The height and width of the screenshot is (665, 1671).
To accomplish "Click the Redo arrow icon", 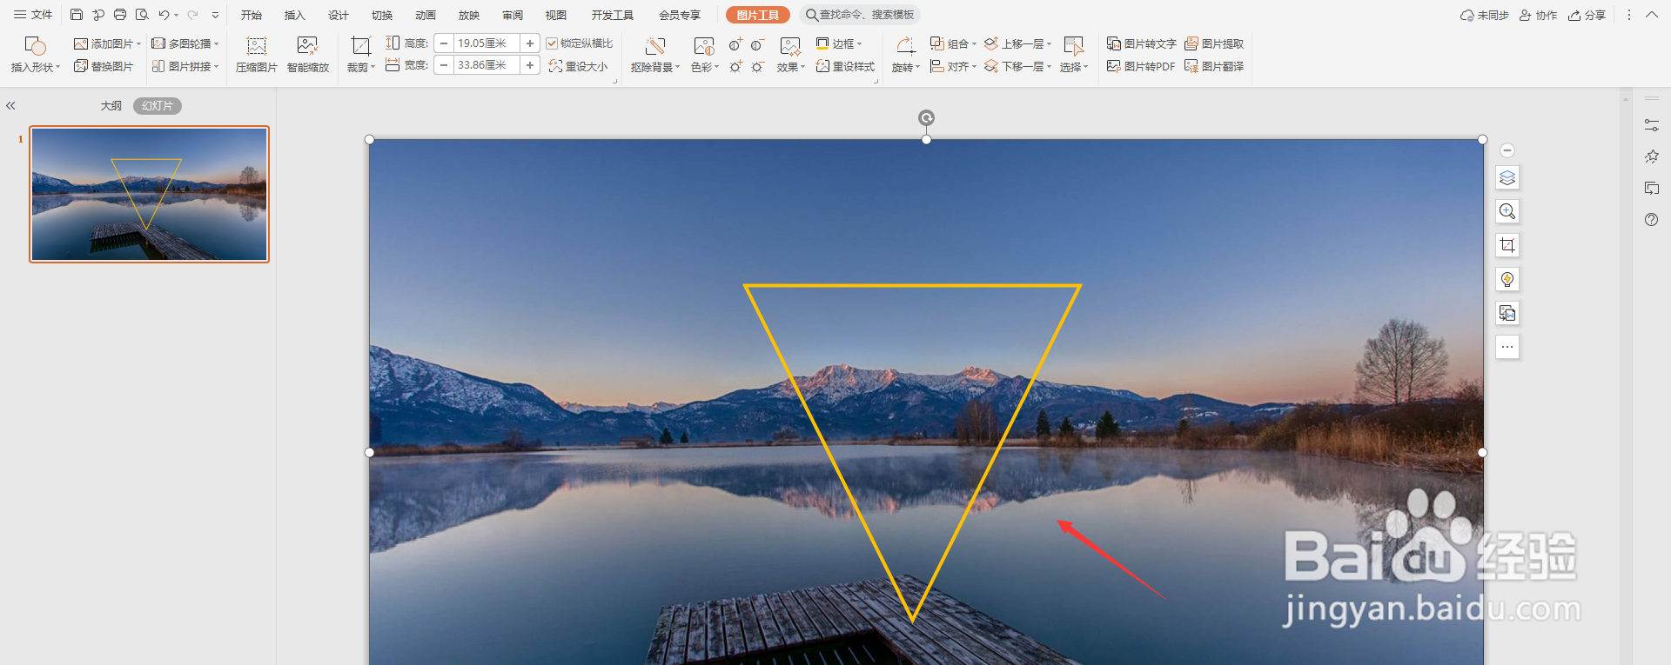I will coord(193,15).
